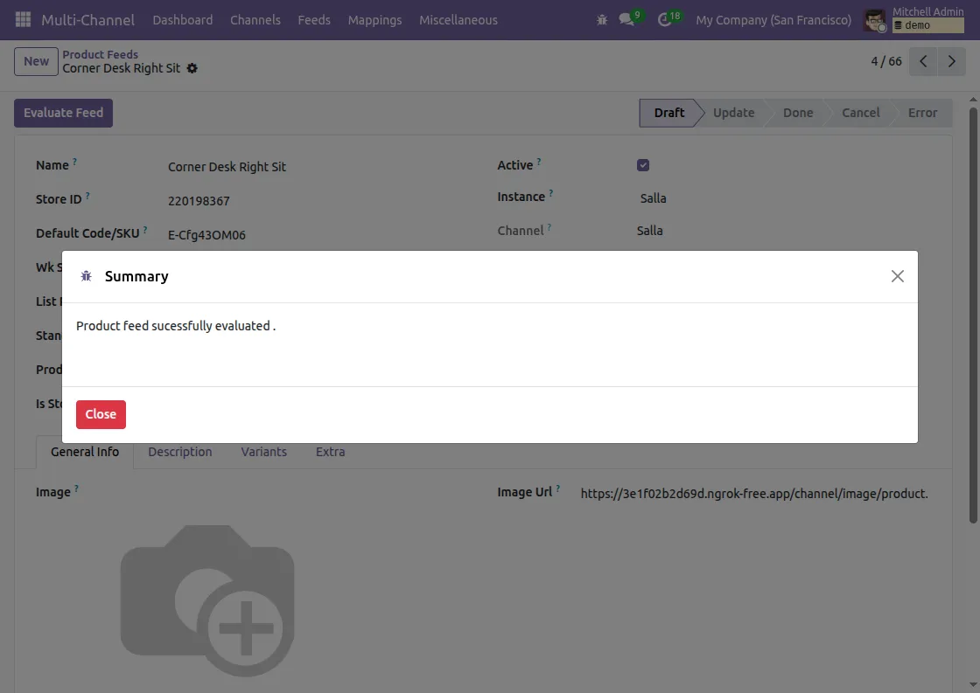Click help mark next to Channel label
Image resolution: width=980 pixels, height=693 pixels.
[x=549, y=227]
